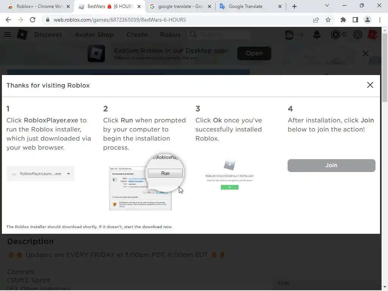Open the Chrome three-dot menu
Viewport: 388px width, 291px height.
(x=380, y=20)
